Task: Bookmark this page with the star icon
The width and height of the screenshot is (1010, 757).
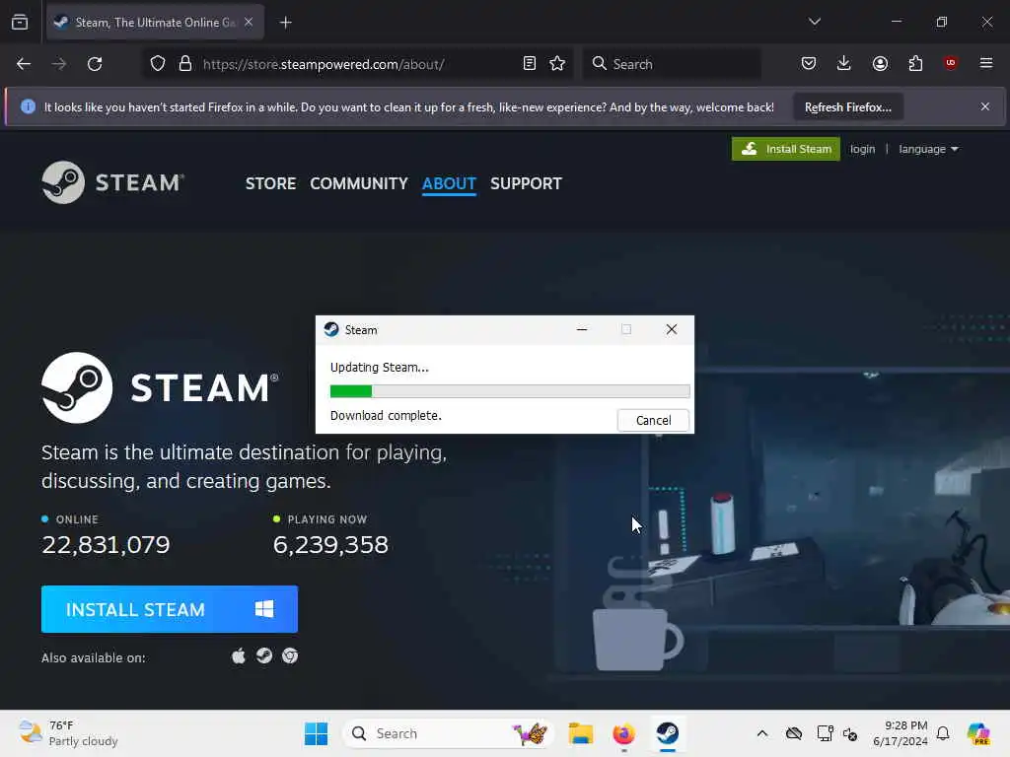Action: click(x=558, y=64)
